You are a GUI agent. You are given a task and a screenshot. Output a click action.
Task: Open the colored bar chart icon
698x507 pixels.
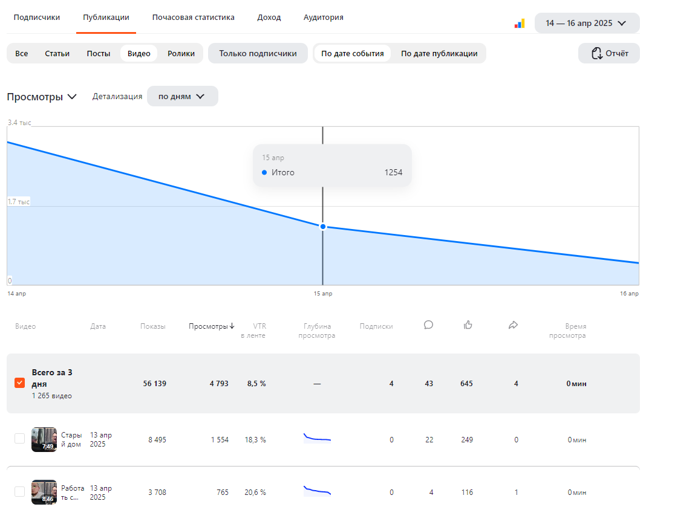(x=520, y=24)
